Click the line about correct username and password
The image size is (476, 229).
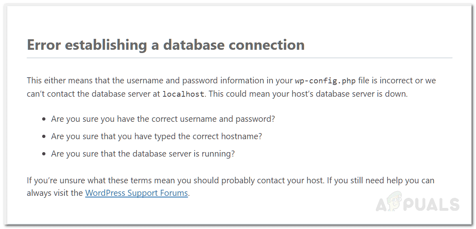click(x=163, y=119)
